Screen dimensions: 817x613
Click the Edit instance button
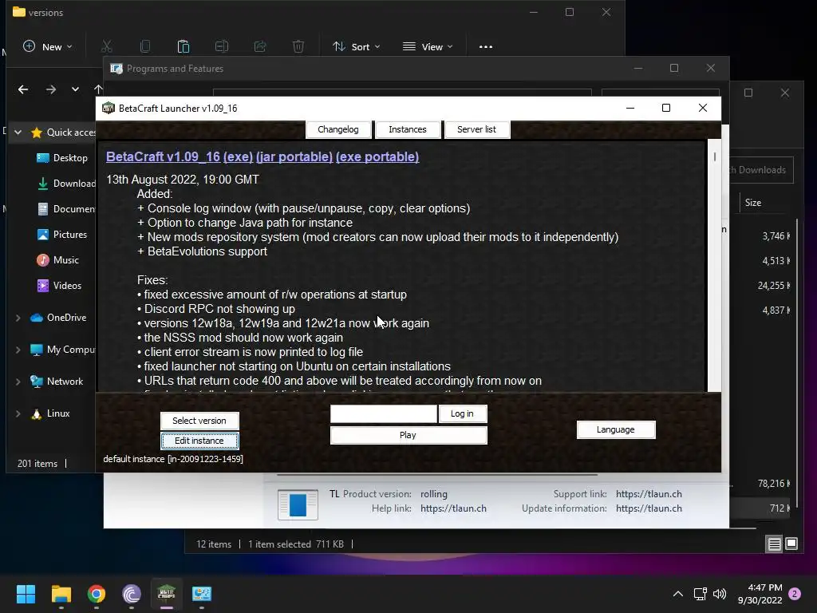[199, 441]
